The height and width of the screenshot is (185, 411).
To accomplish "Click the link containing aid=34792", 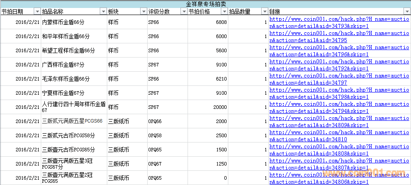I will point(339,65).
